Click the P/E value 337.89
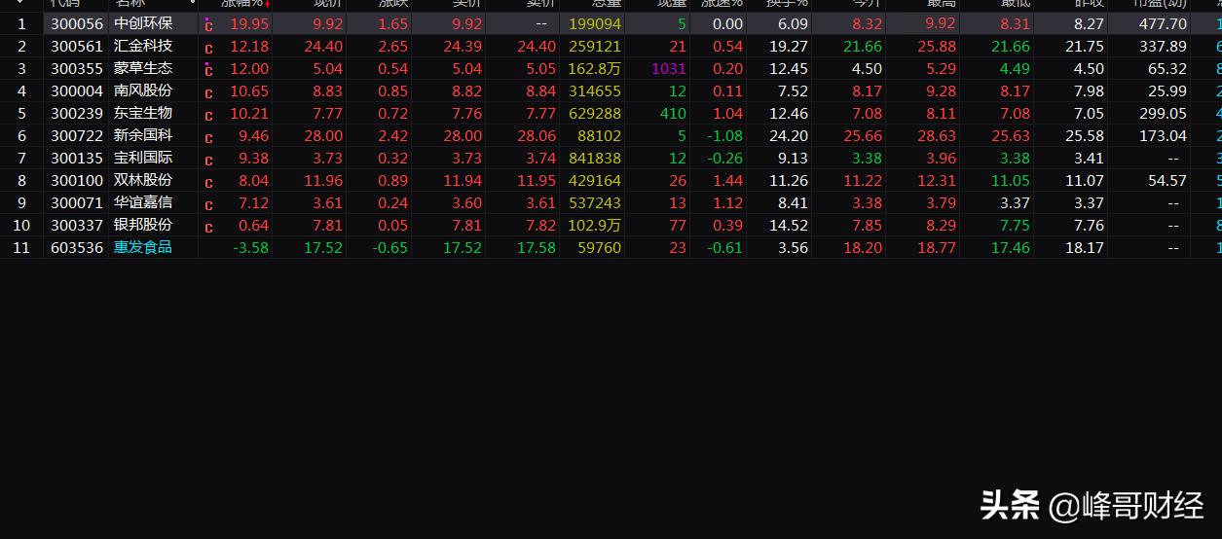Screen dimensions: 1222x539 (1163, 46)
